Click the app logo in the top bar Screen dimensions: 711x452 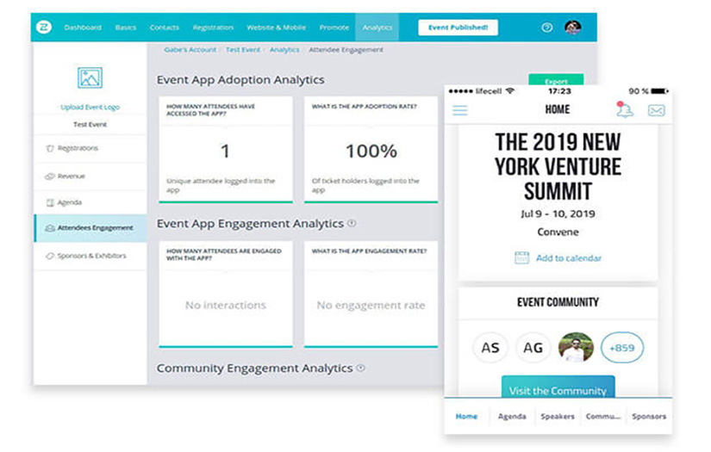point(44,28)
